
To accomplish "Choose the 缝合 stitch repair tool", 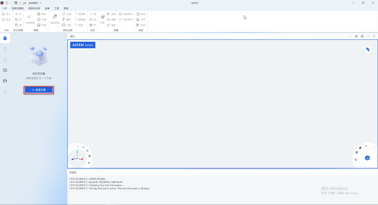I will [42, 14].
